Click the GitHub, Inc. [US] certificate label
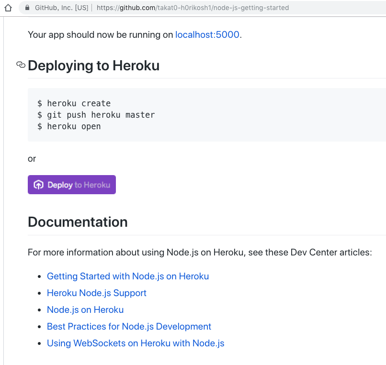 (x=62, y=8)
